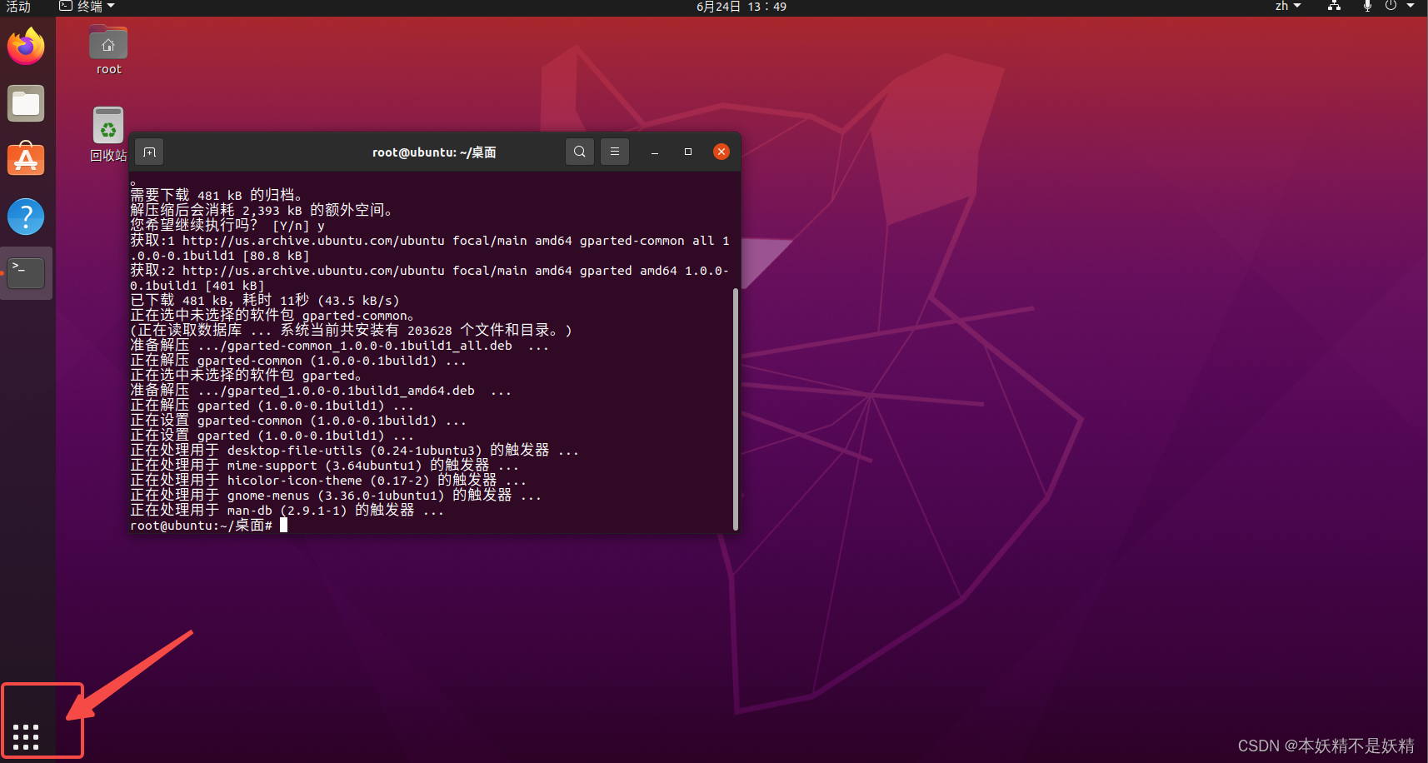
Task: Click the mime-support trigger line
Action: [324, 466]
